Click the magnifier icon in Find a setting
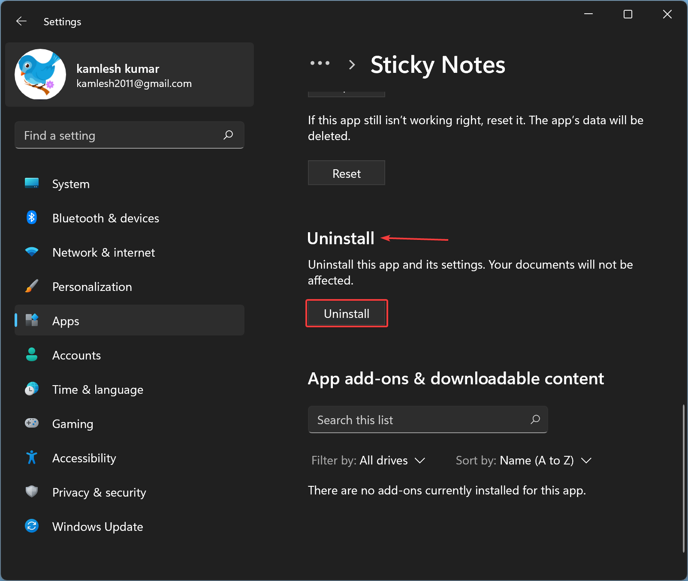688x581 pixels. pyautogui.click(x=228, y=135)
